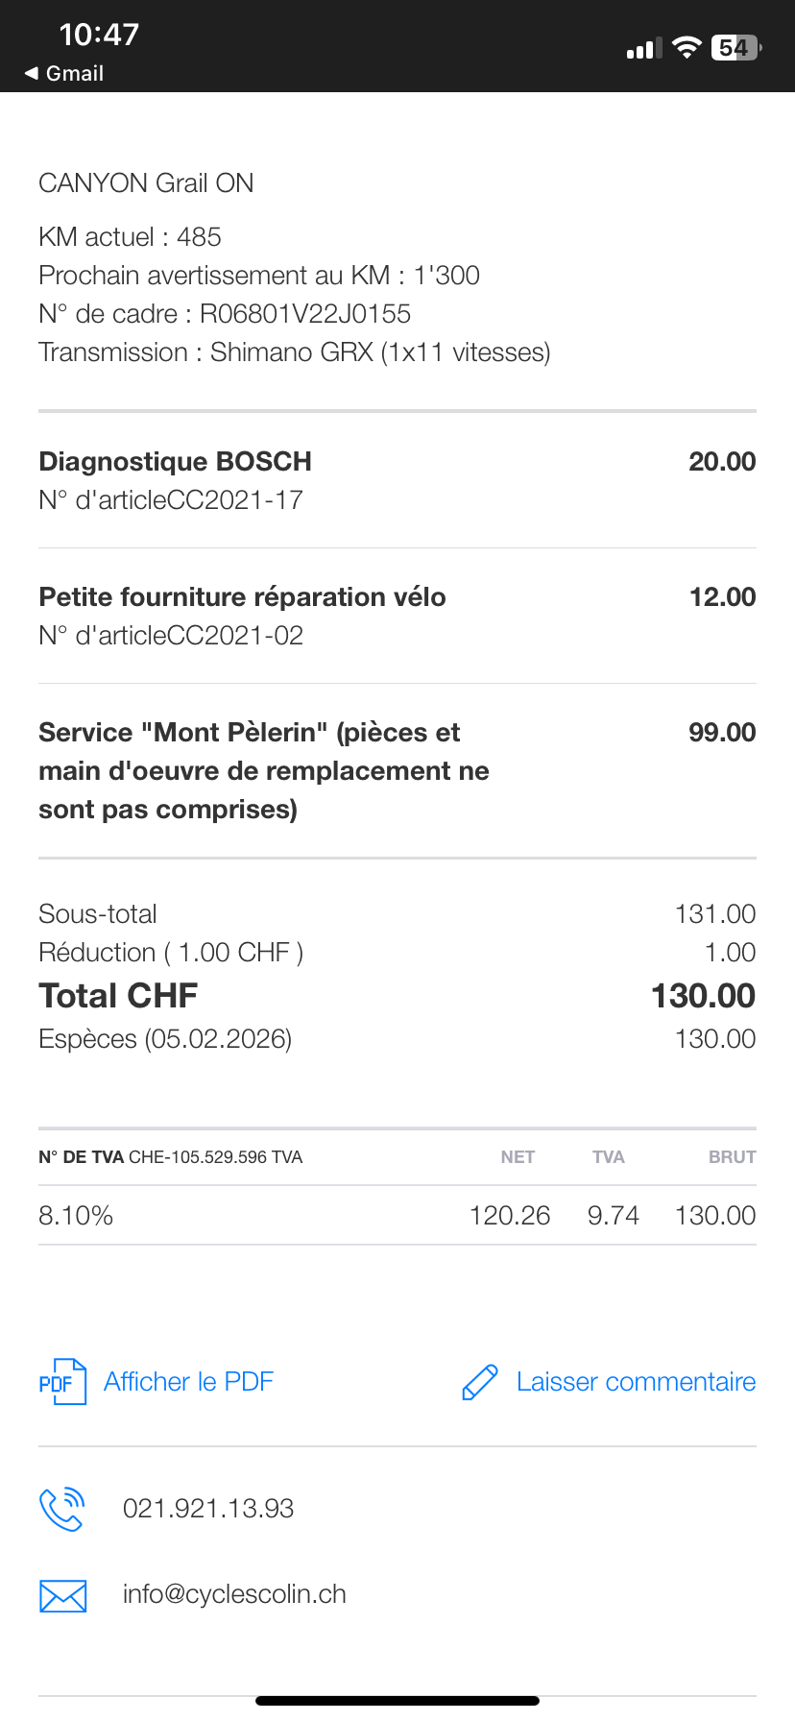
Task: Tap the pencil comment icon
Action: pos(480,1382)
